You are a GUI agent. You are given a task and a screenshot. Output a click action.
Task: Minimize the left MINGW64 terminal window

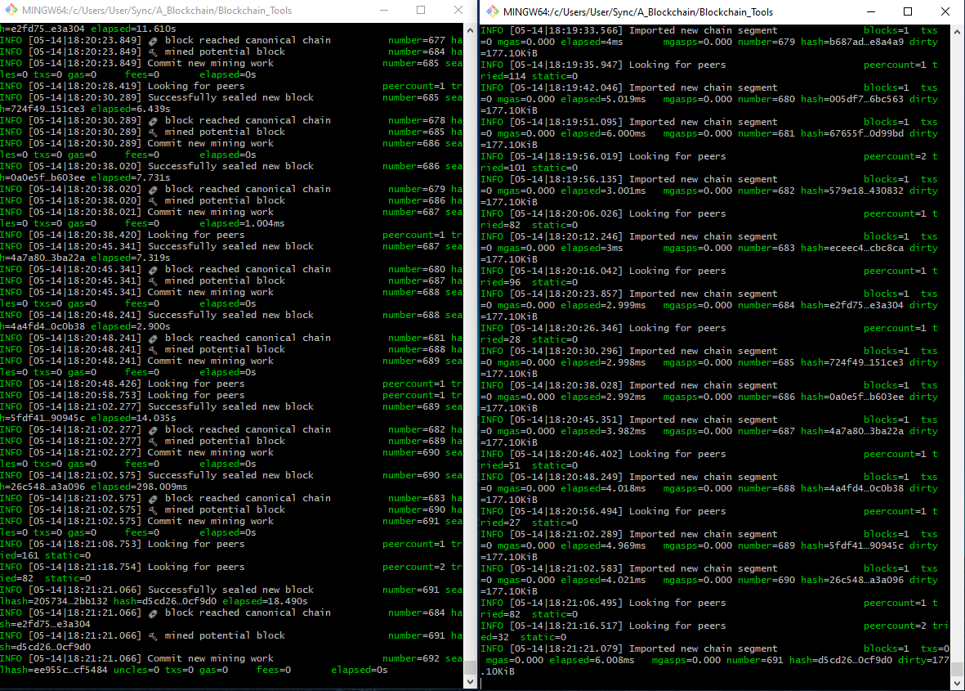coord(384,11)
